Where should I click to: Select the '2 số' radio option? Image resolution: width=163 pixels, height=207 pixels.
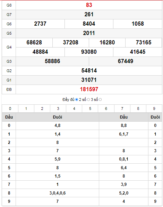tap(88, 100)
